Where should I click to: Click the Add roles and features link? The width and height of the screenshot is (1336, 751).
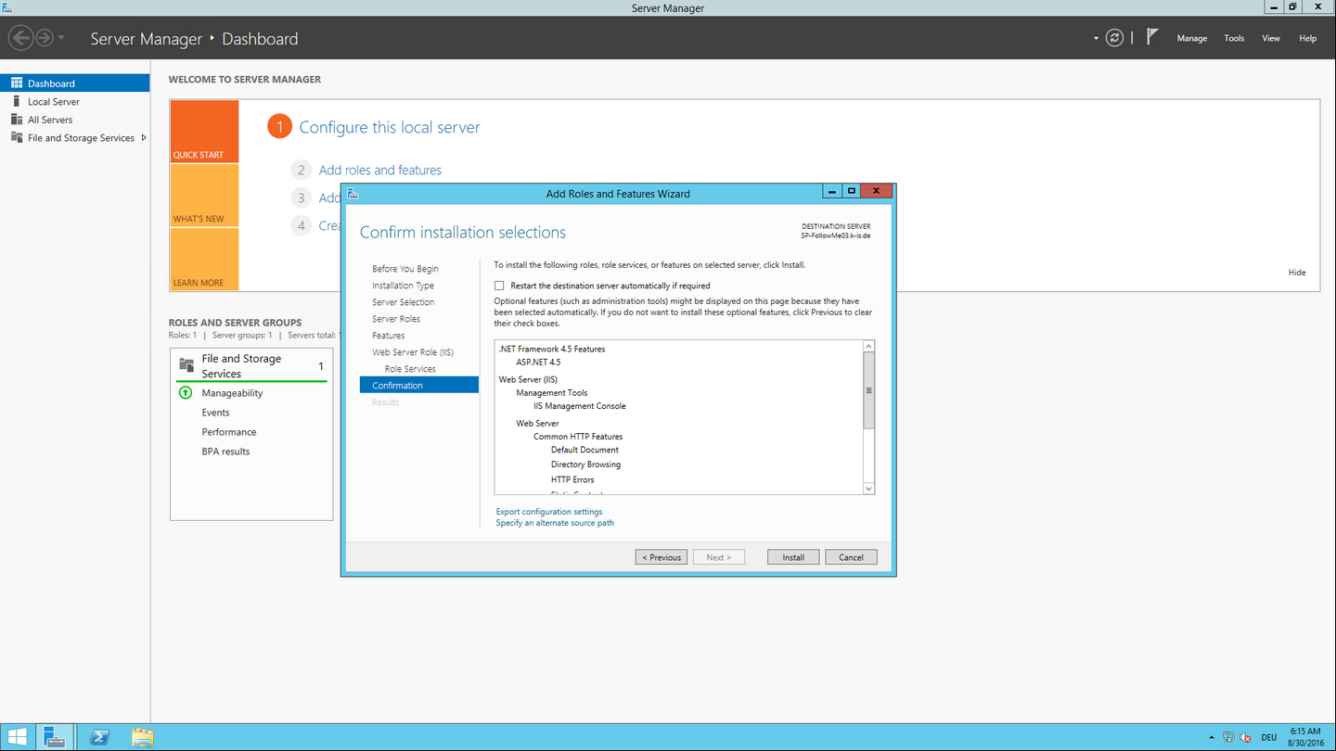click(x=380, y=170)
